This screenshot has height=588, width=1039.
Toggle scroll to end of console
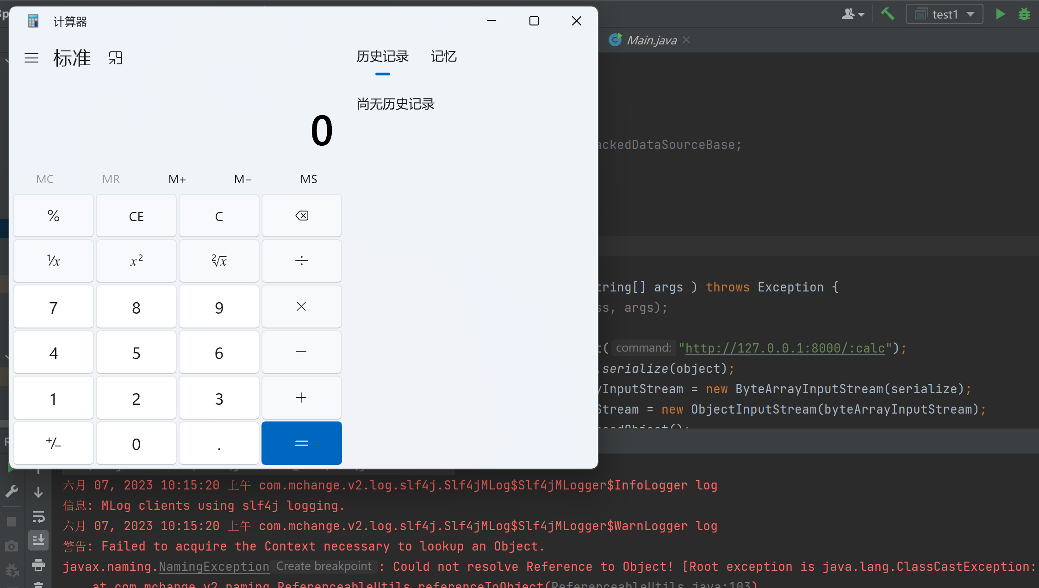pyautogui.click(x=38, y=540)
